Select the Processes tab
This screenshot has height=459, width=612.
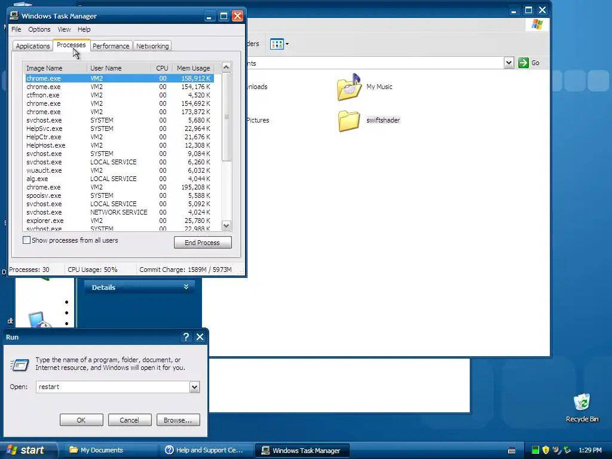71,45
